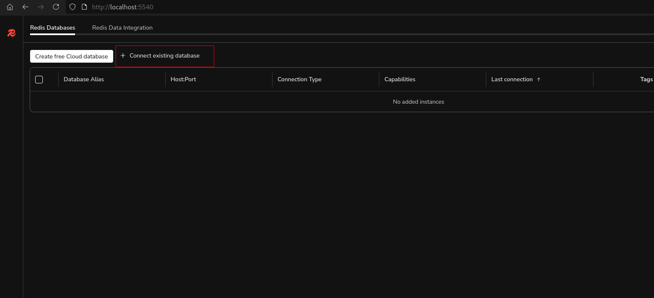Viewport: 654px width, 298px height.
Task: Click the plus icon beside Connect existing database
Action: 123,55
